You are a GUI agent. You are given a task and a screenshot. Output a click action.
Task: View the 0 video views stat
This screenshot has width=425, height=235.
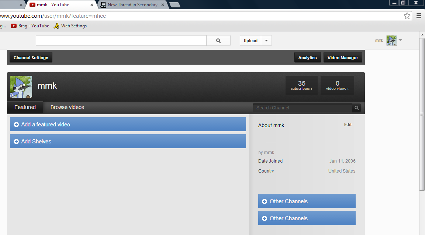point(337,85)
